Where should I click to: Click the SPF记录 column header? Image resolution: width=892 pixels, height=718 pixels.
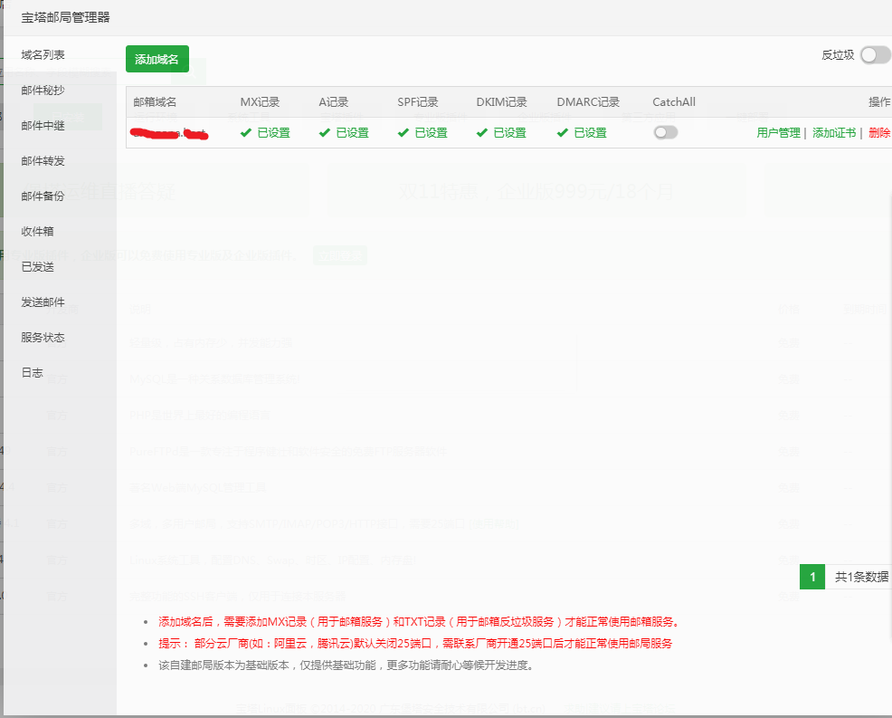[x=418, y=102]
